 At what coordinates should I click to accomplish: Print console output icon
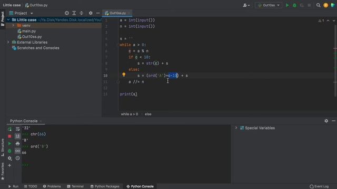click(x=17, y=143)
